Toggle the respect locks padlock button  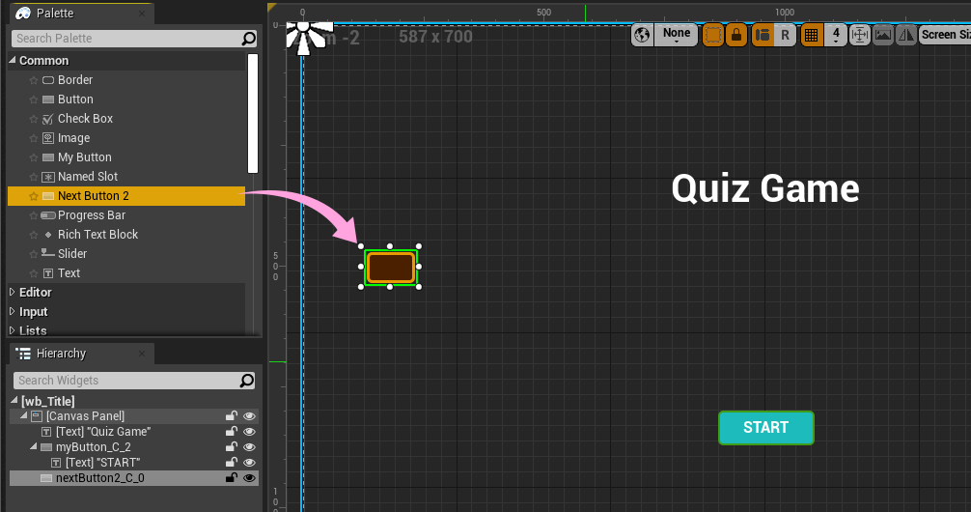click(x=736, y=35)
